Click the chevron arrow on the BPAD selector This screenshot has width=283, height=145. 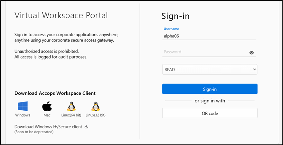254,69
